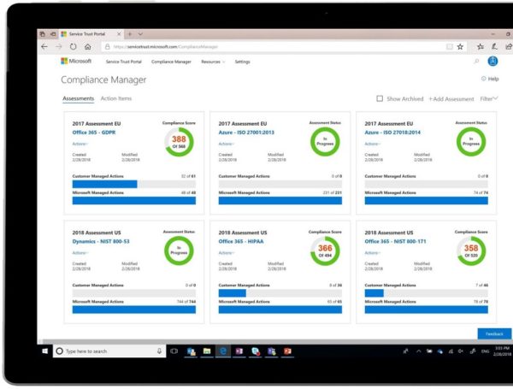Open Service Trust Portal menu item
The image size is (513, 389).
tap(124, 62)
